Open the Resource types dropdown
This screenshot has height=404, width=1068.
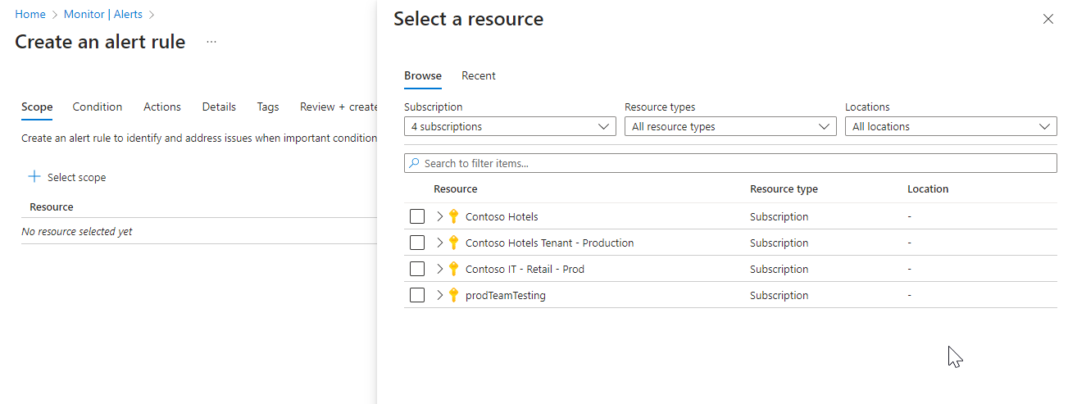pos(730,127)
